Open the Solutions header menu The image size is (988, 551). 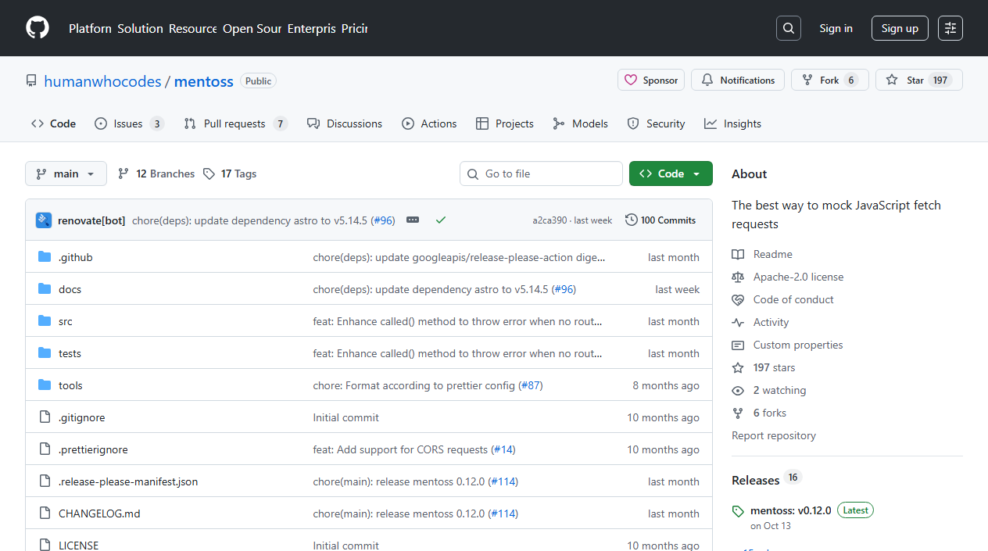coord(141,28)
